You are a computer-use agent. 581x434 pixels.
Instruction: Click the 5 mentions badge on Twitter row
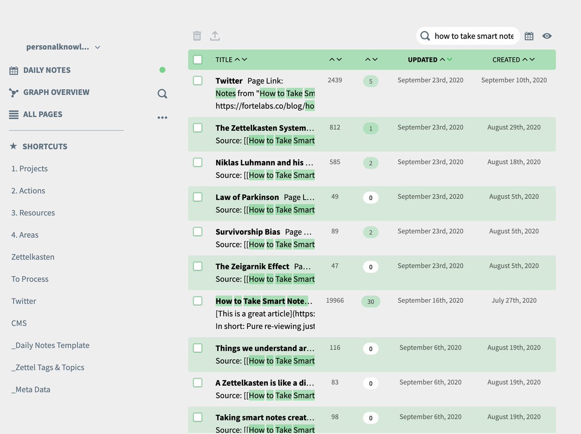coord(371,81)
